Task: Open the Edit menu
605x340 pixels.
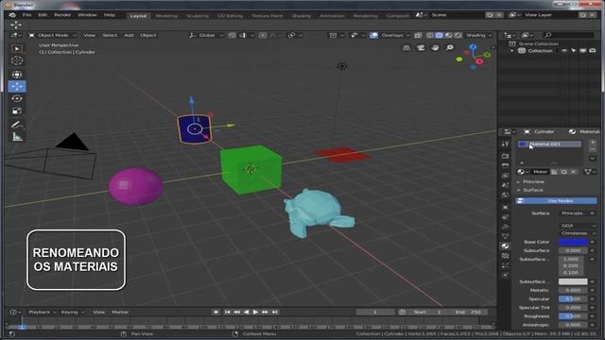Action: click(43, 15)
